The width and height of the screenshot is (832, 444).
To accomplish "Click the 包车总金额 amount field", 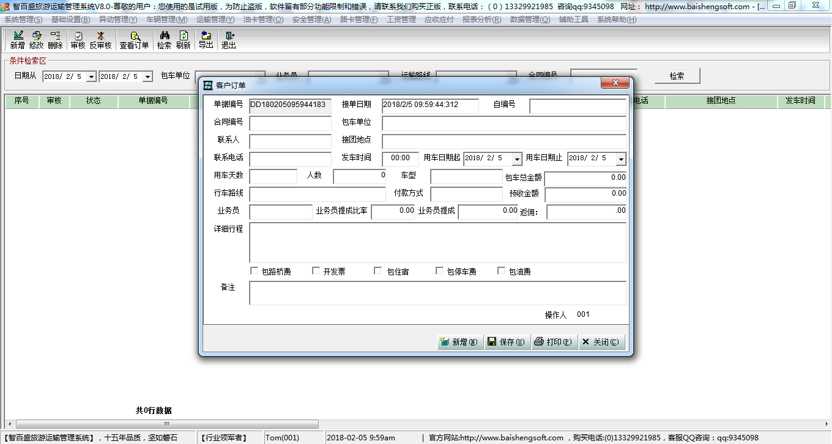I will (585, 179).
